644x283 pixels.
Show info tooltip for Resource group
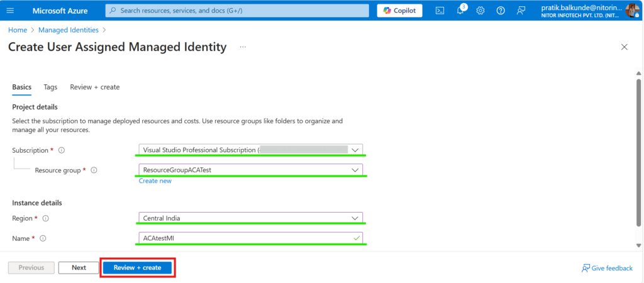[x=94, y=170]
